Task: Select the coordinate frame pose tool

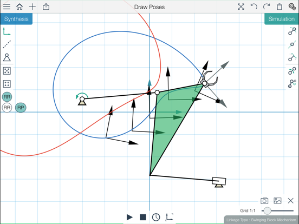Action: coord(7,31)
